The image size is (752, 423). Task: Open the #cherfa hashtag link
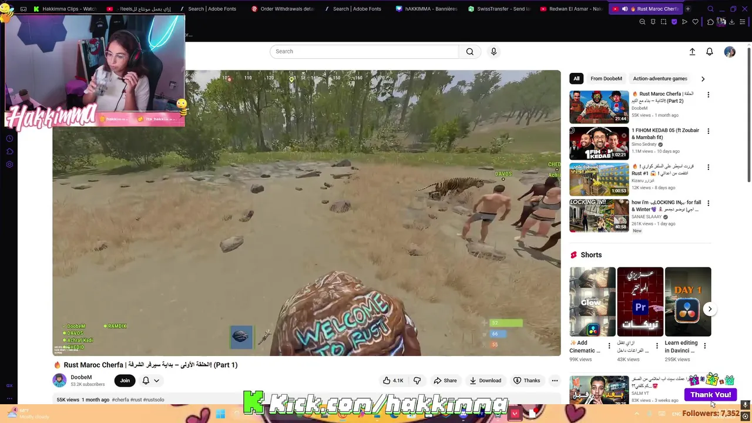coord(120,400)
